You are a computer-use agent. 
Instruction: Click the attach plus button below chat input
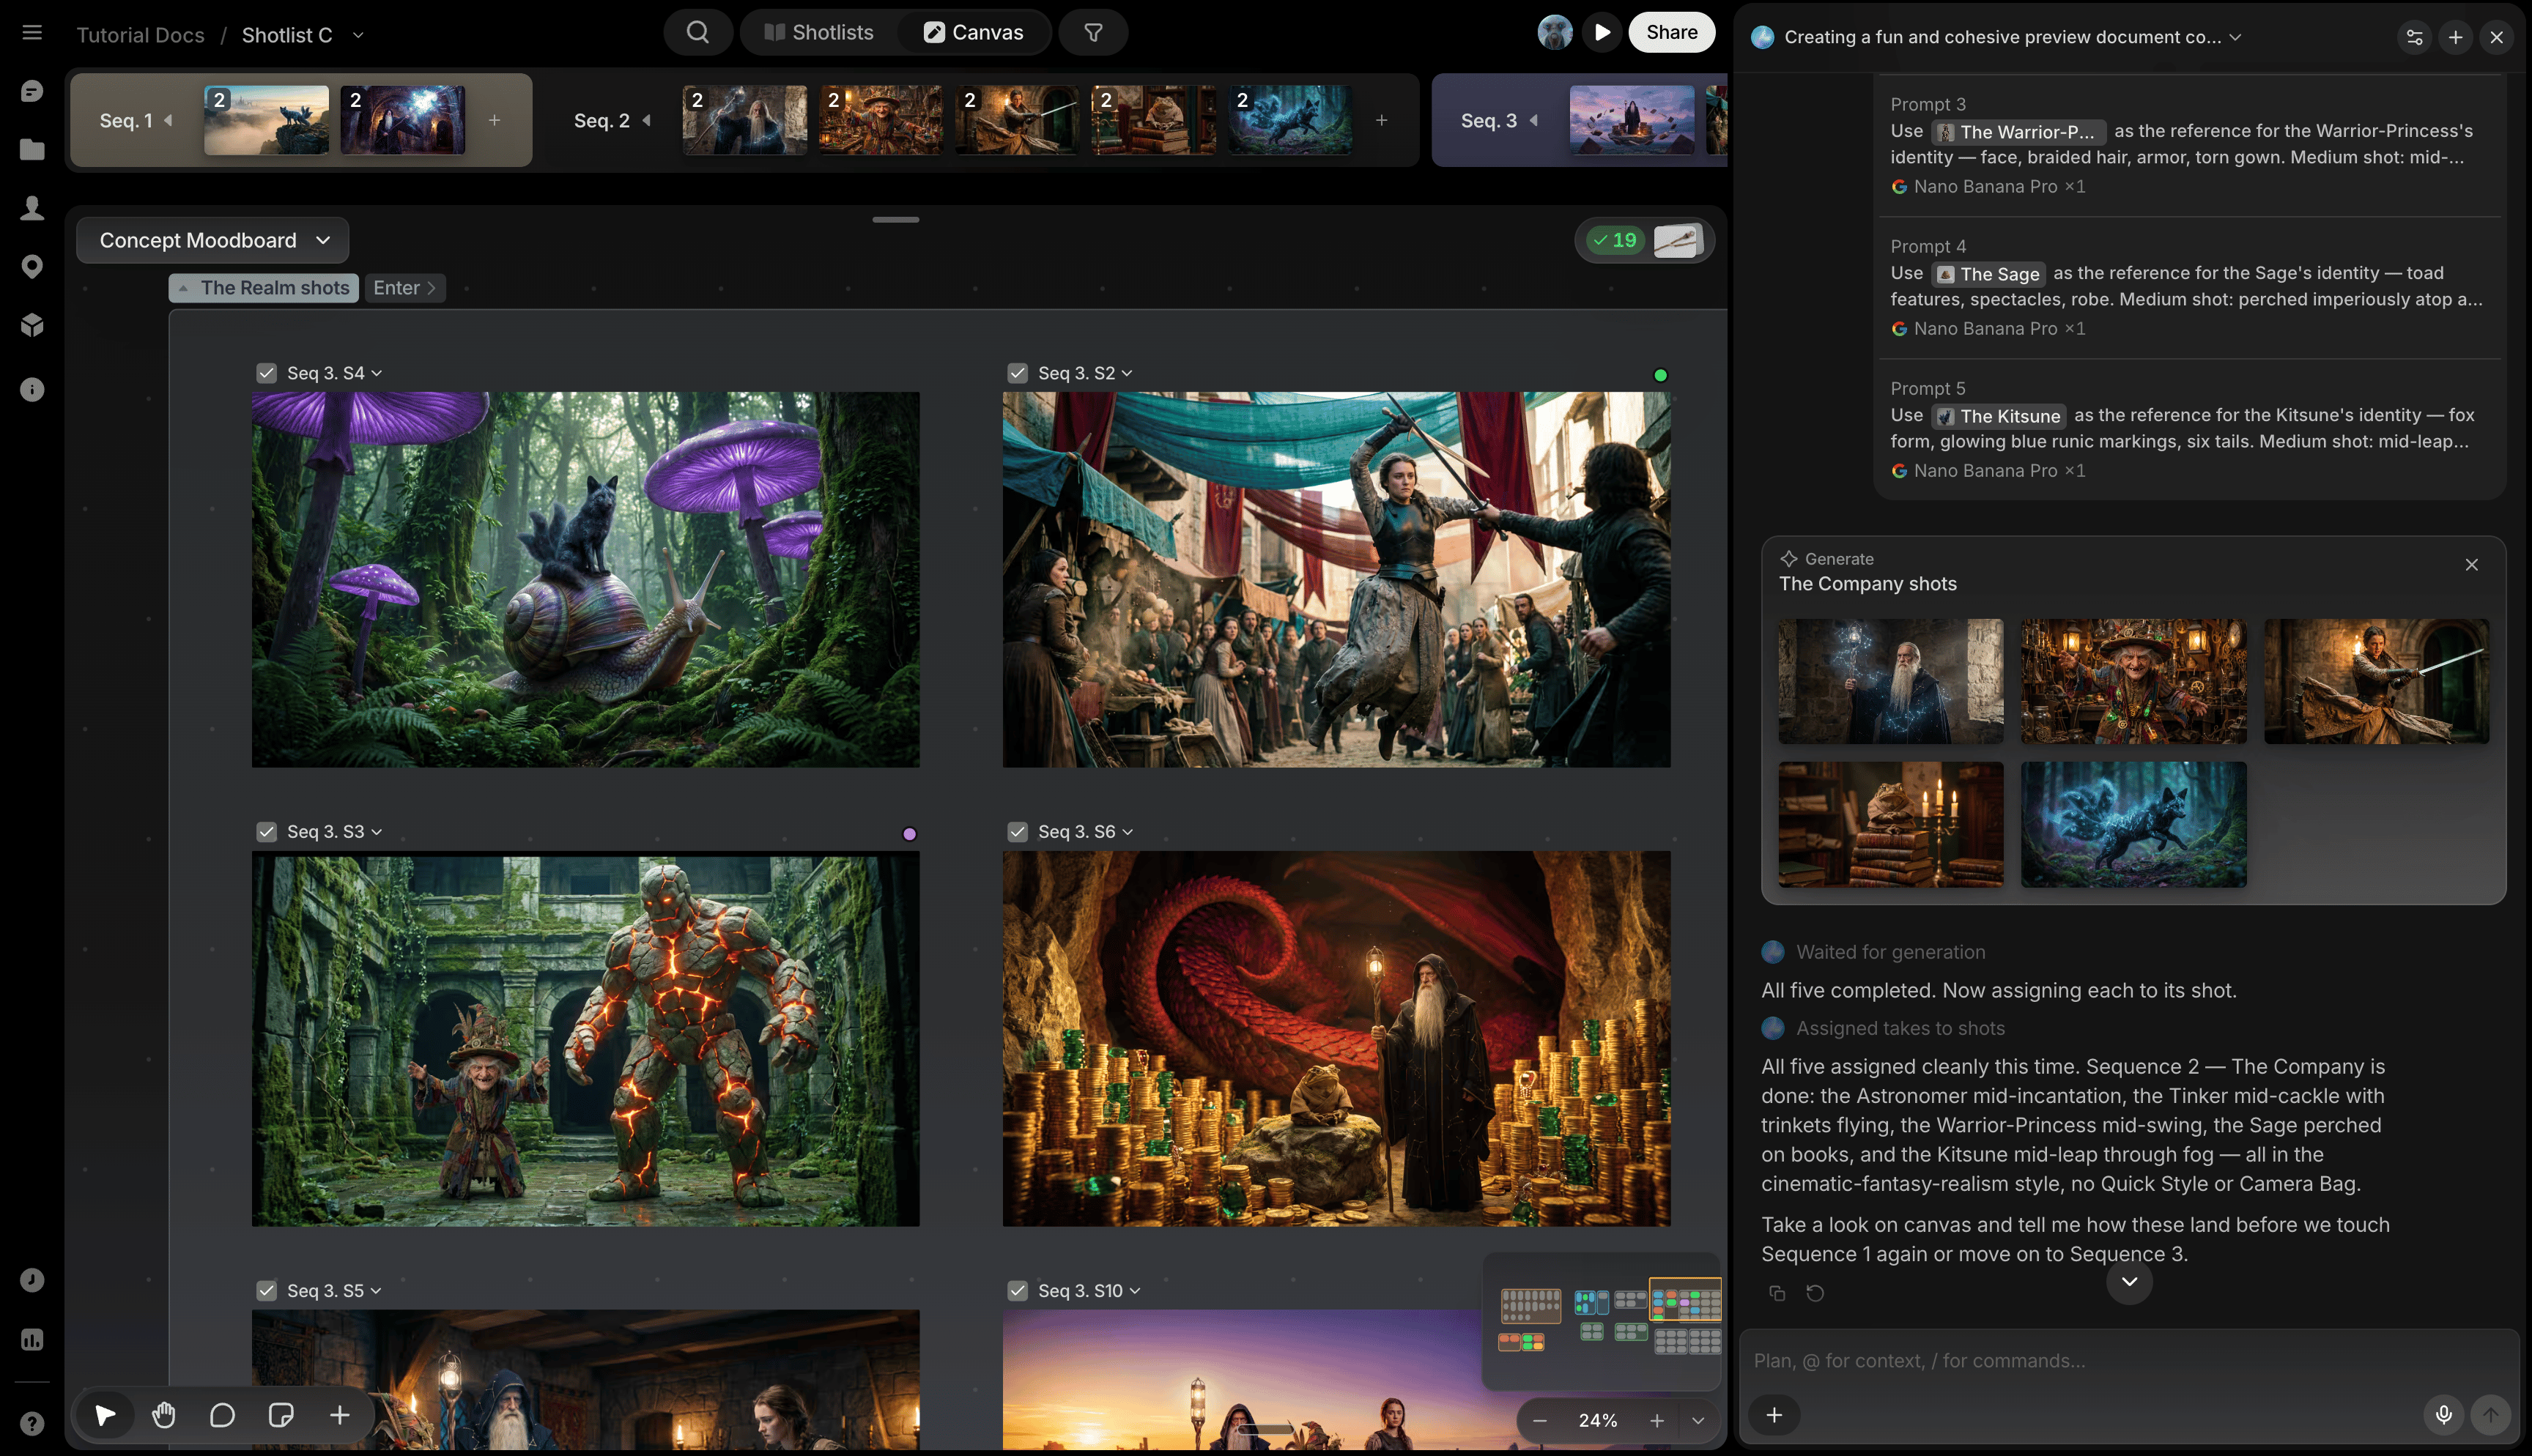1774,1414
